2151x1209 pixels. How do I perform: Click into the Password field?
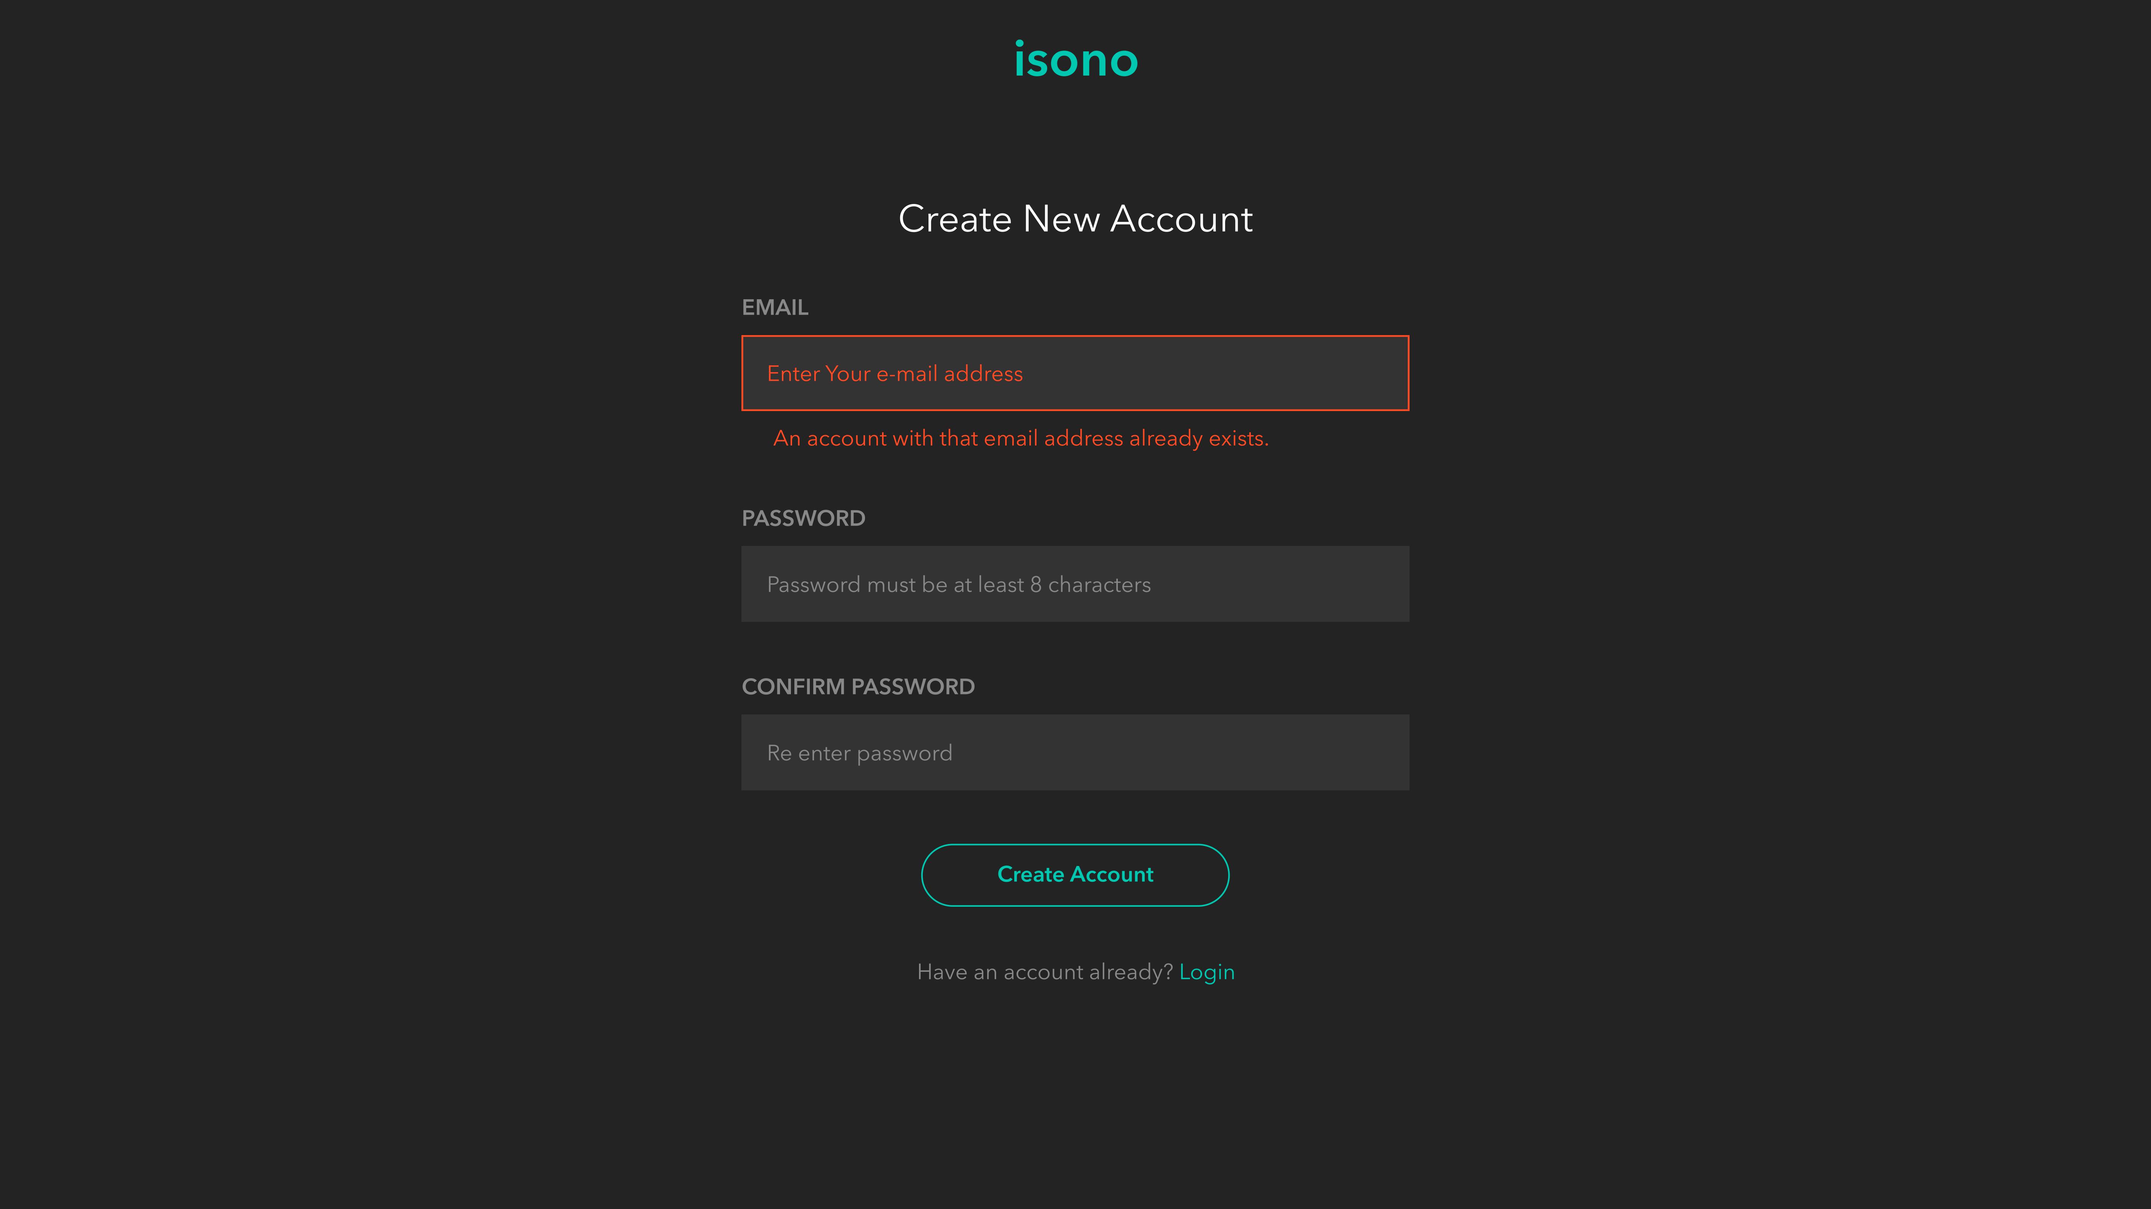pos(1075,584)
